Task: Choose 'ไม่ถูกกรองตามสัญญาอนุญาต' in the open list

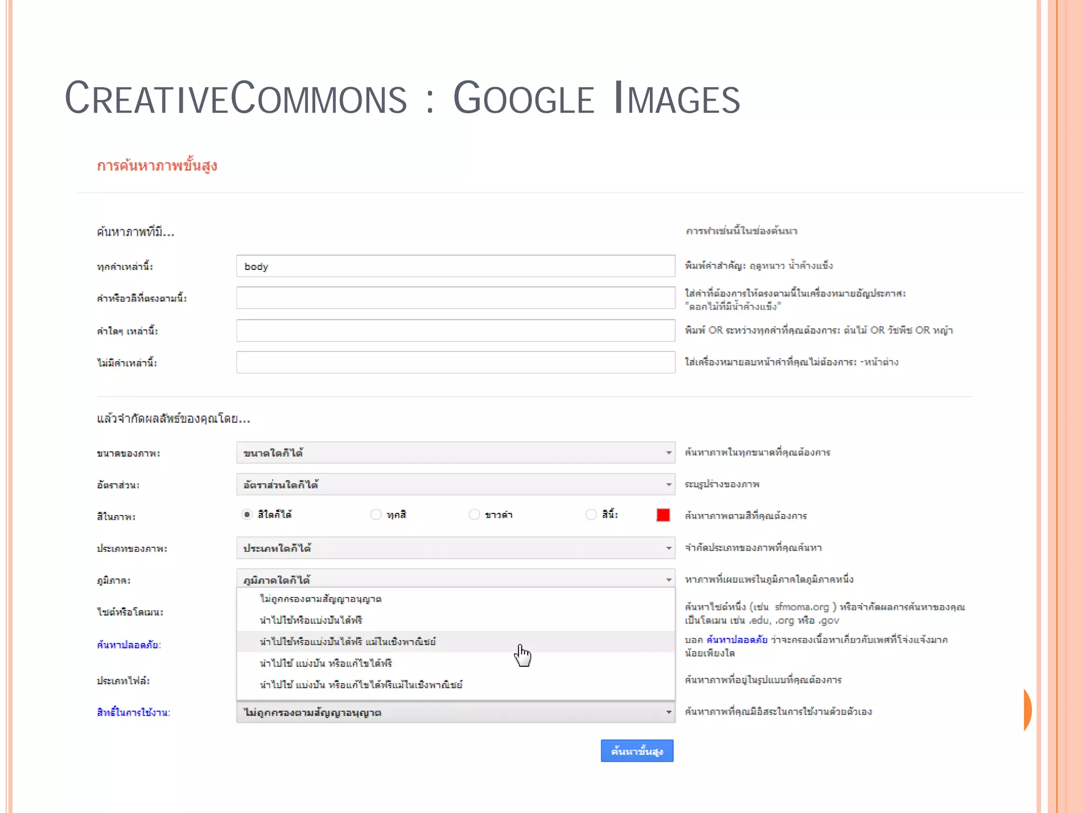Action: coord(456,599)
